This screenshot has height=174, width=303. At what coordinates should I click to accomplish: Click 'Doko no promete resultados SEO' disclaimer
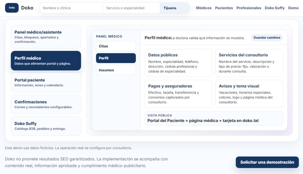86,162
